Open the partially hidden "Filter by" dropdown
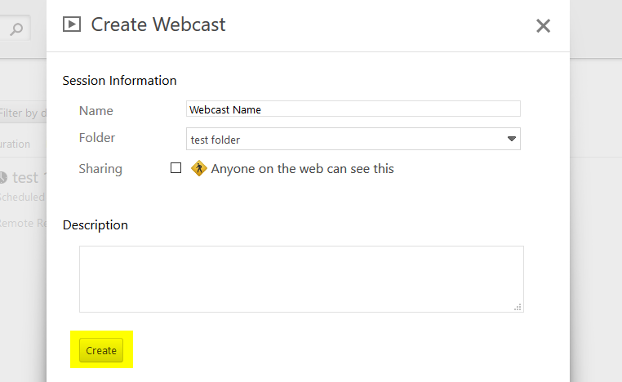The height and width of the screenshot is (382, 622). (23, 113)
